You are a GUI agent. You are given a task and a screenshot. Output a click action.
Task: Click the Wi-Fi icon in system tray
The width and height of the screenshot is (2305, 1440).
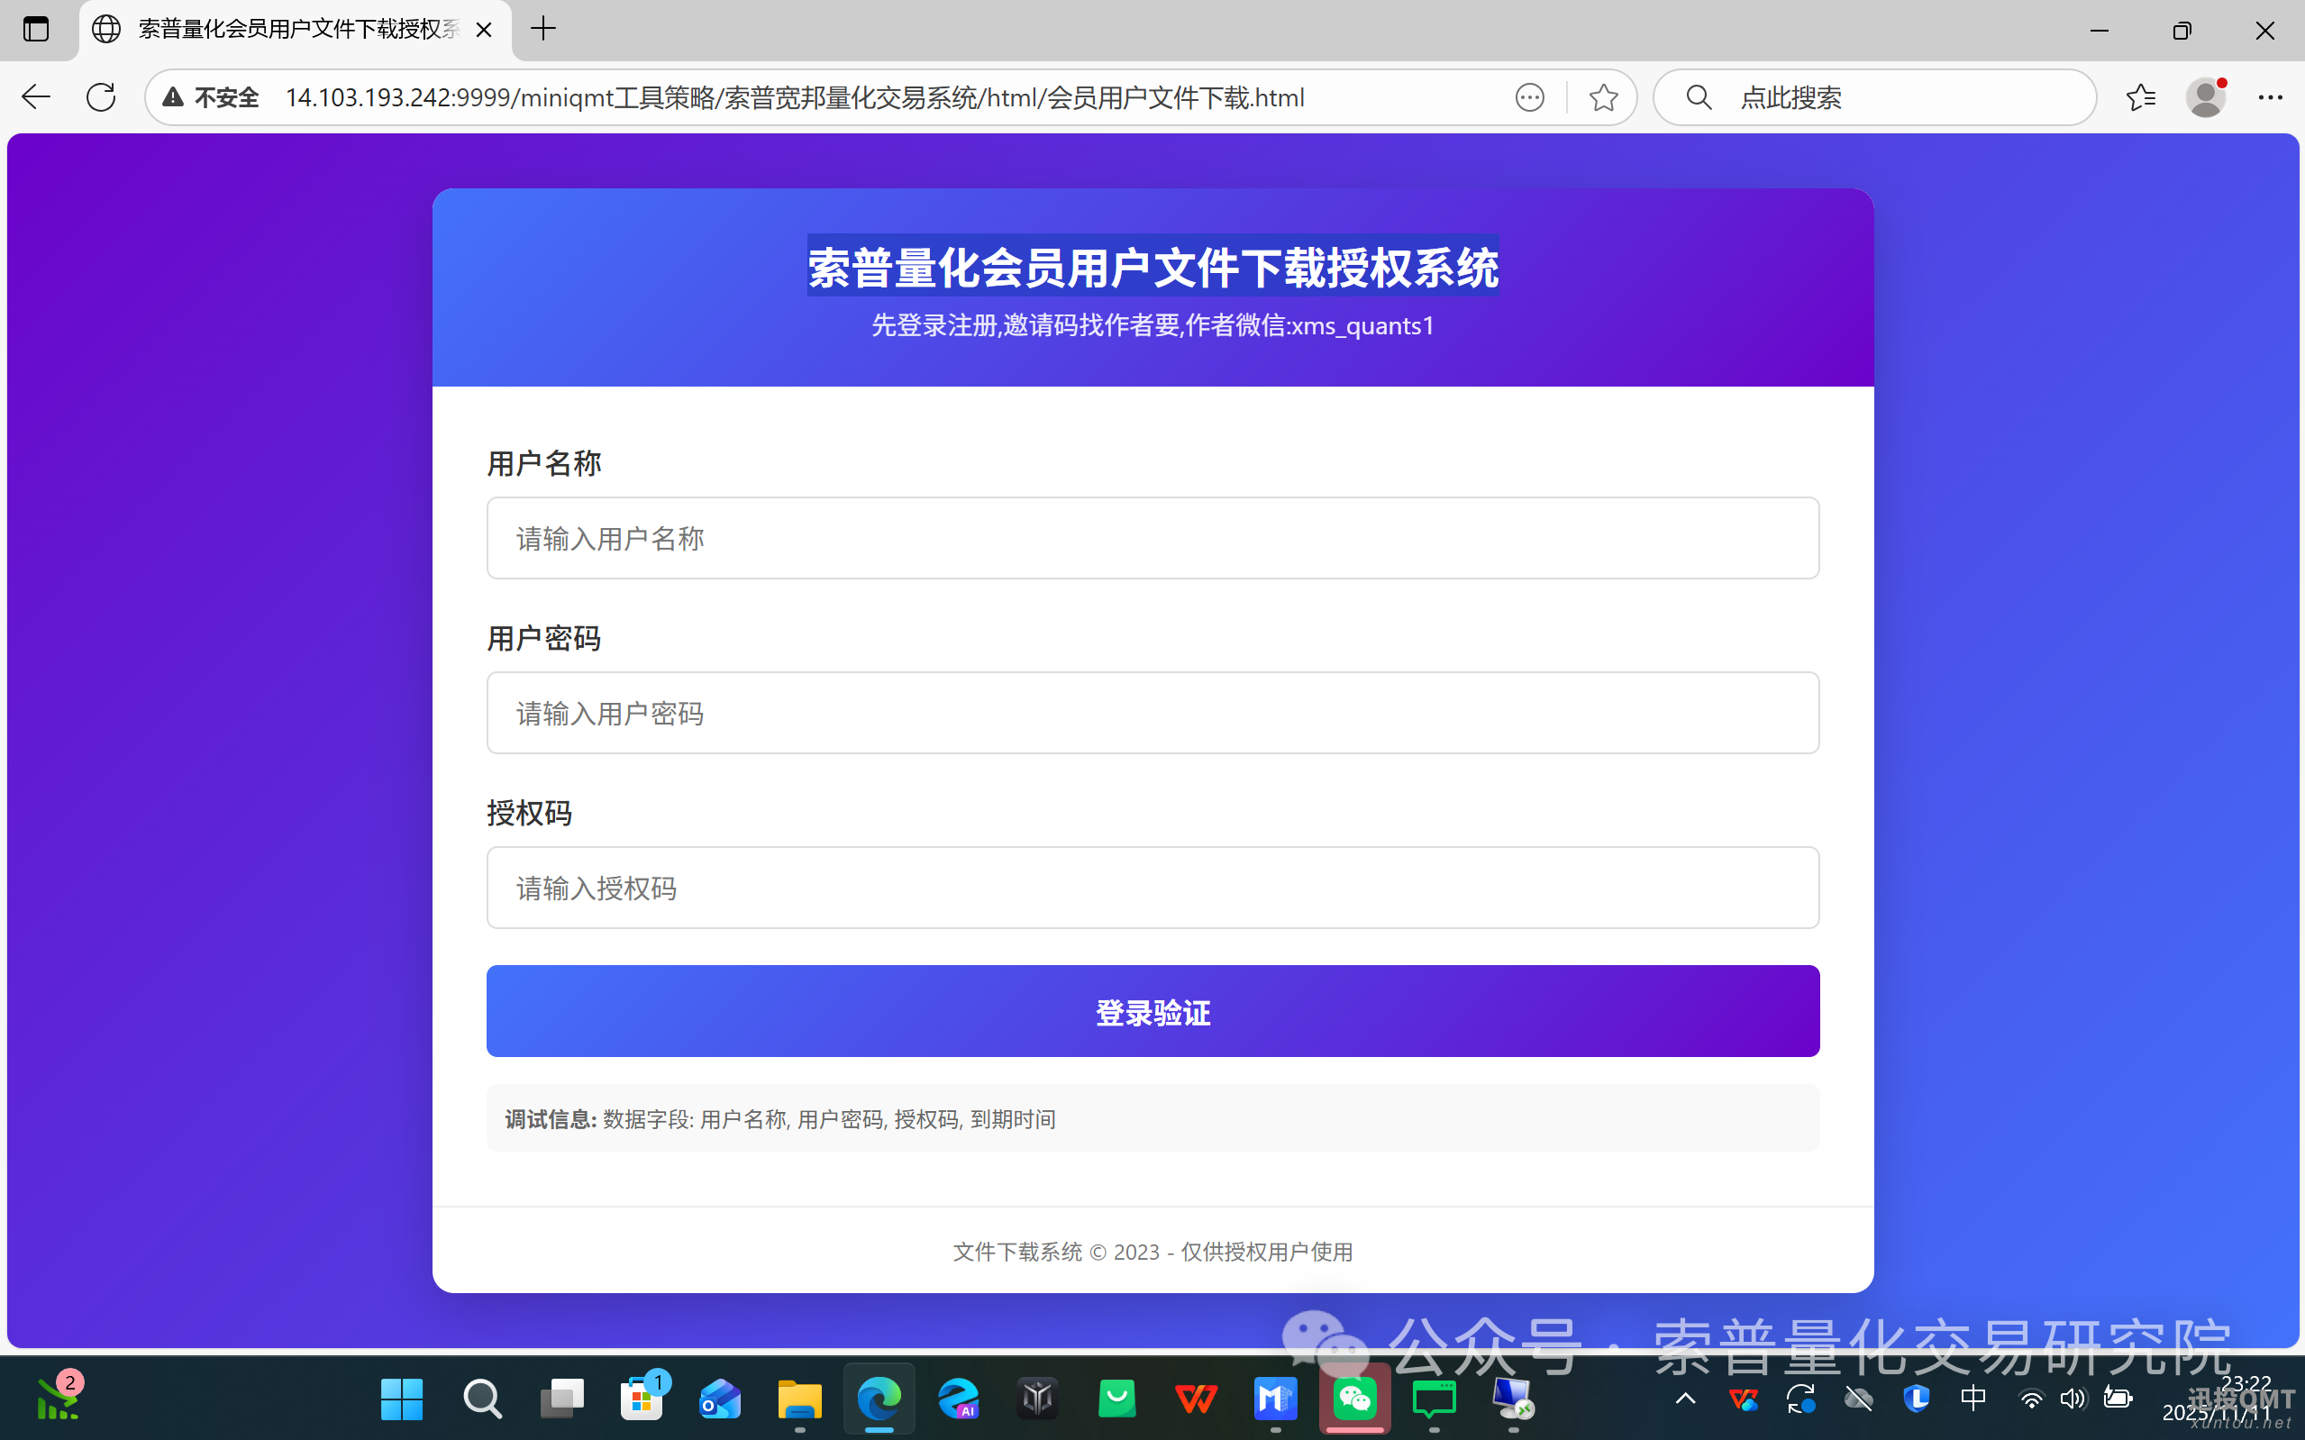tap(2033, 1399)
